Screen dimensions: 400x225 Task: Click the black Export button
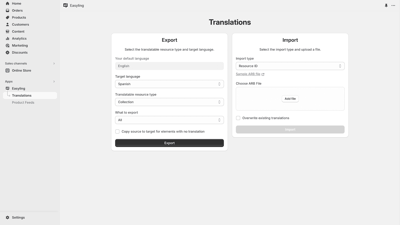(x=169, y=143)
